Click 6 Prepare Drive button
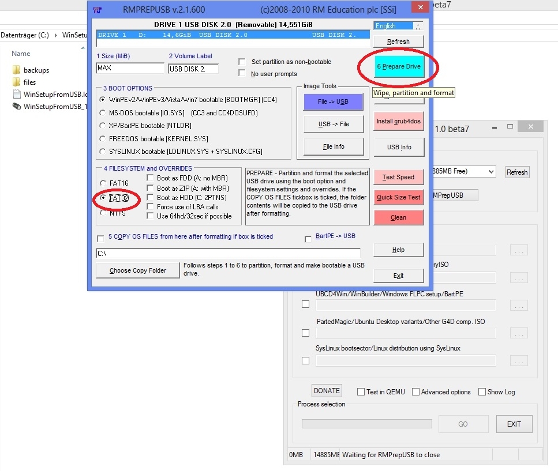 [399, 66]
